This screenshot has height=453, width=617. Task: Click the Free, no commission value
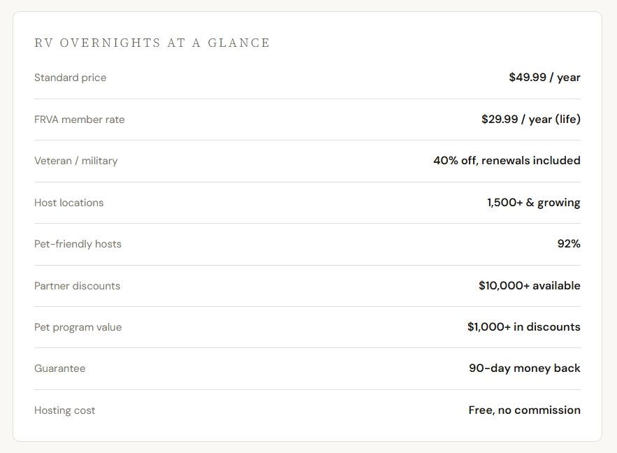click(525, 410)
